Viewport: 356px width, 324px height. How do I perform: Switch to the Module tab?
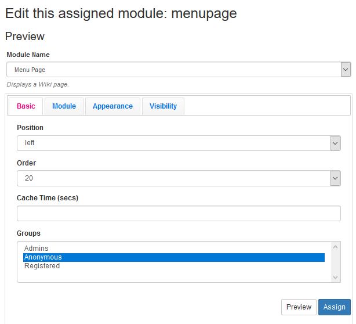click(64, 106)
